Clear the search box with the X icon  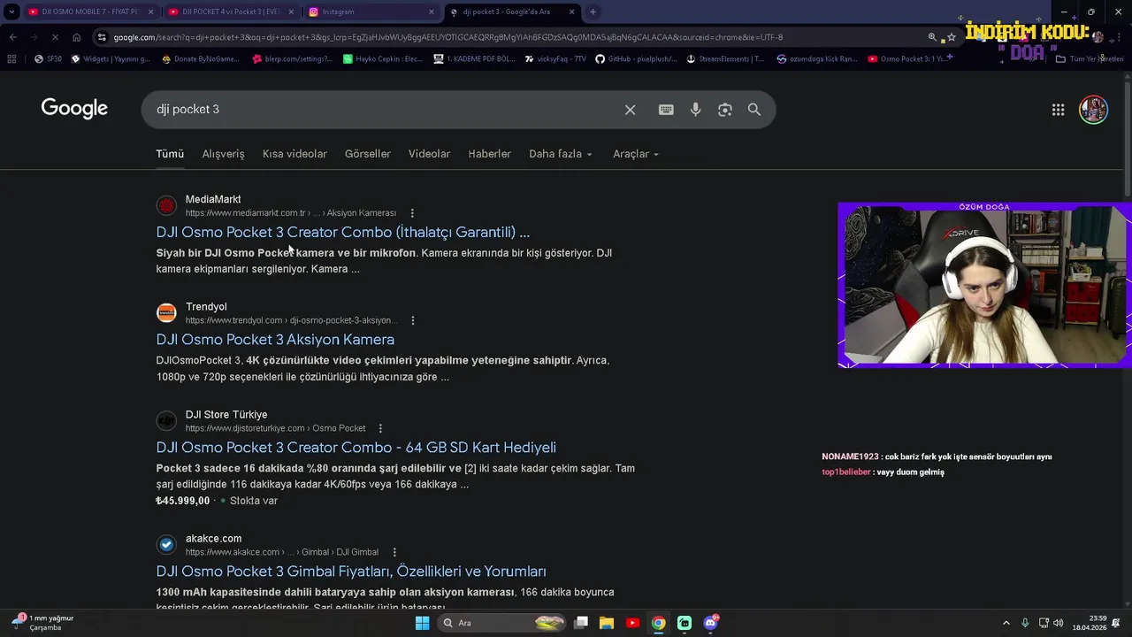(630, 110)
